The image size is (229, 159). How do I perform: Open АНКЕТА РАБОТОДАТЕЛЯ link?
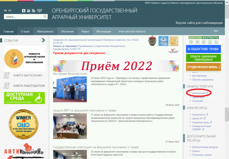tap(29, 86)
